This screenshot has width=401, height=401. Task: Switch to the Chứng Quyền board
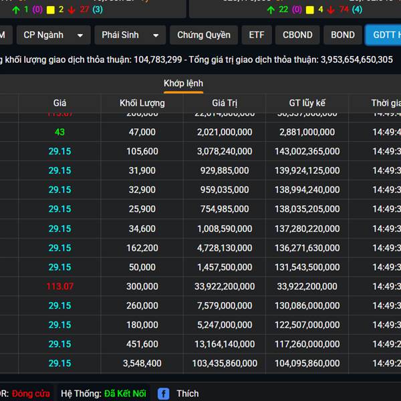[x=204, y=35]
